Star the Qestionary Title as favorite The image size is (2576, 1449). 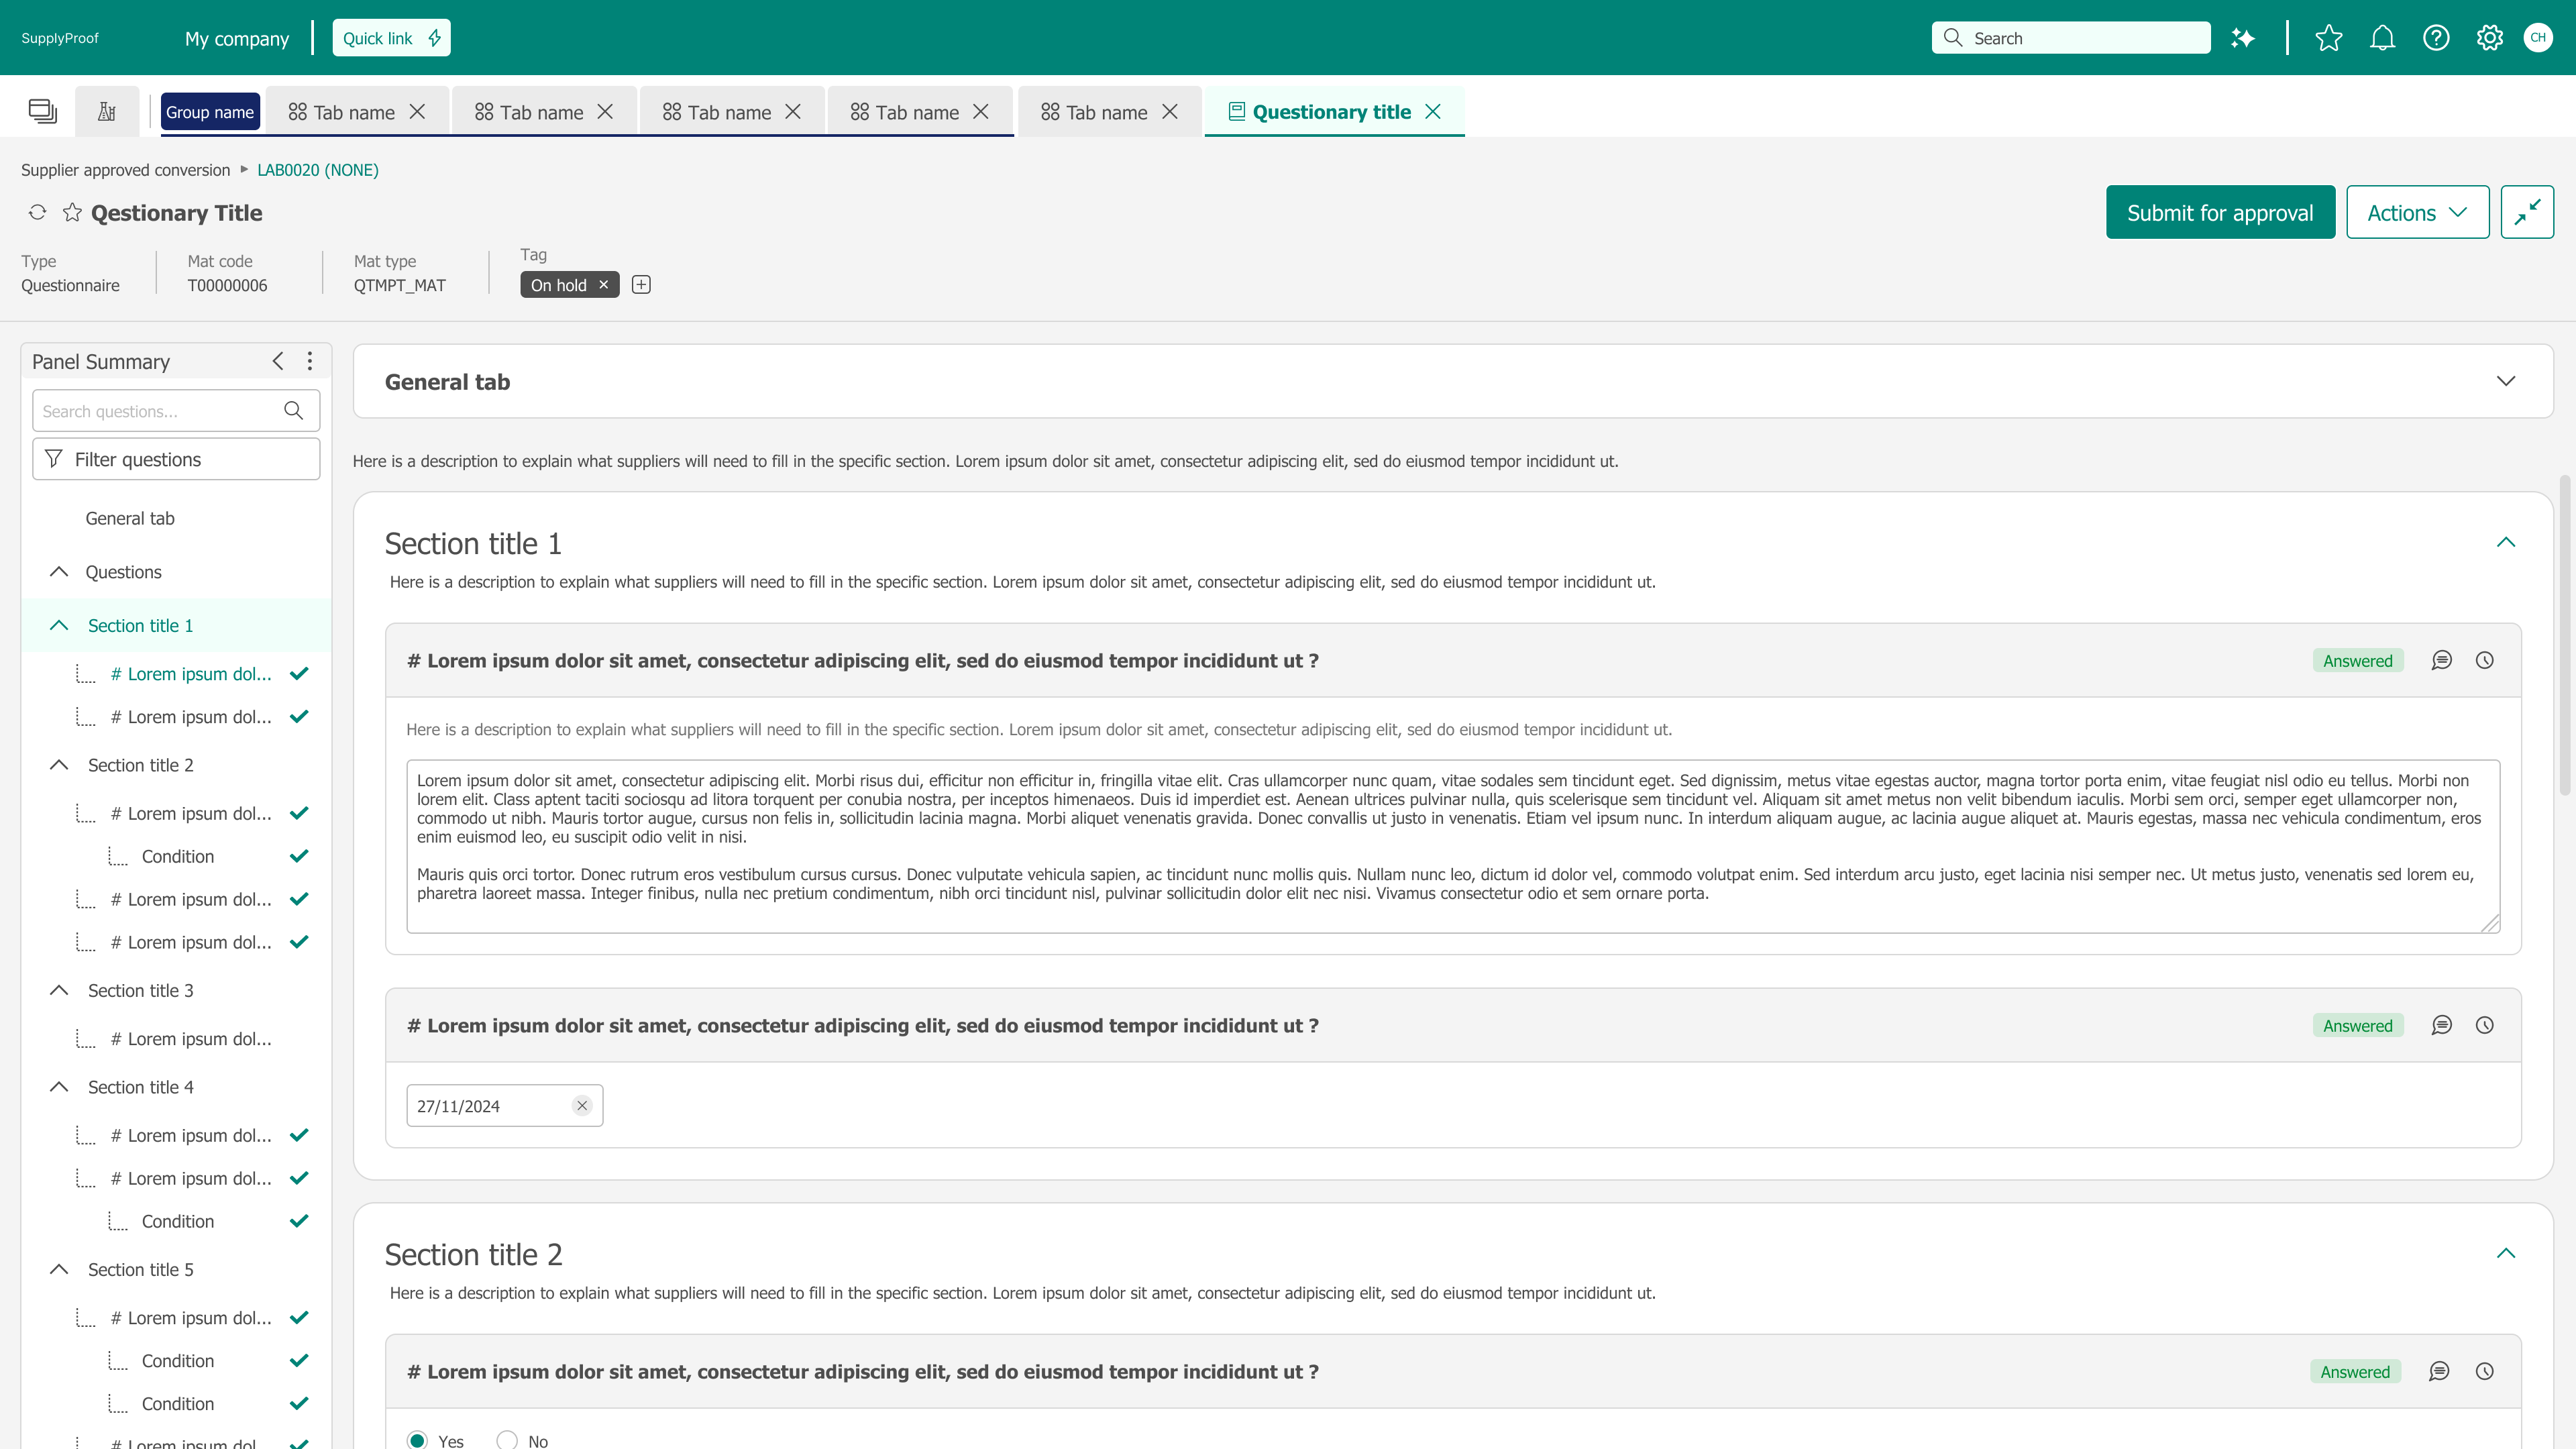pyautogui.click(x=72, y=212)
